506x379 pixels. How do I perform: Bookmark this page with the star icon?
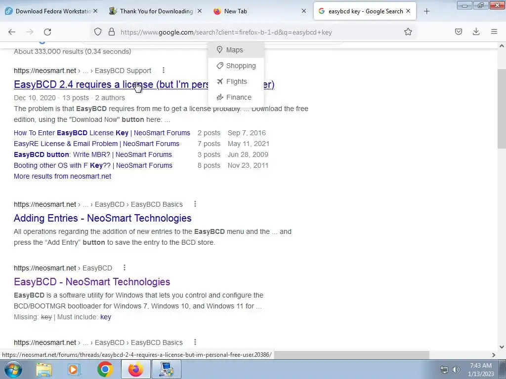(x=408, y=32)
